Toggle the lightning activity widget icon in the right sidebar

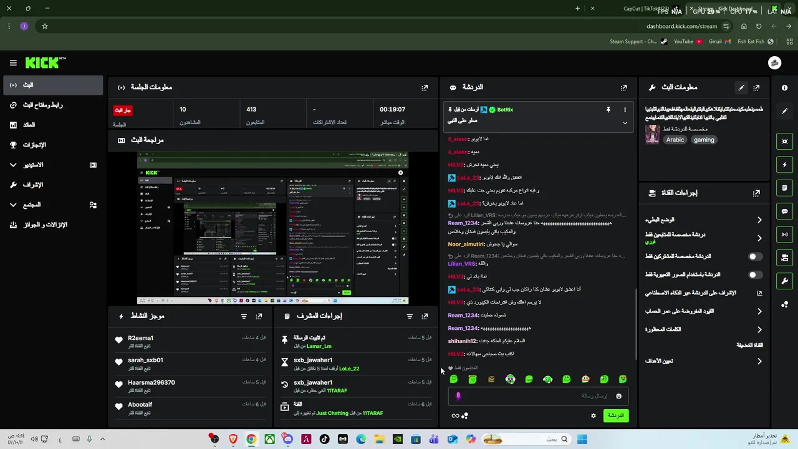[x=784, y=165]
